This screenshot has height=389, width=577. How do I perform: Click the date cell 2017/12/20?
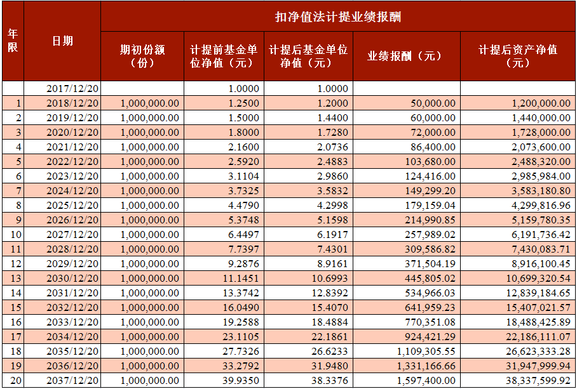click(62, 89)
